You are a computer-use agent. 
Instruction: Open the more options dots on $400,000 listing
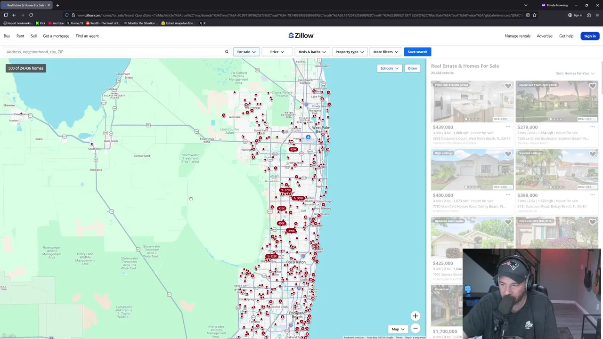tap(508, 194)
